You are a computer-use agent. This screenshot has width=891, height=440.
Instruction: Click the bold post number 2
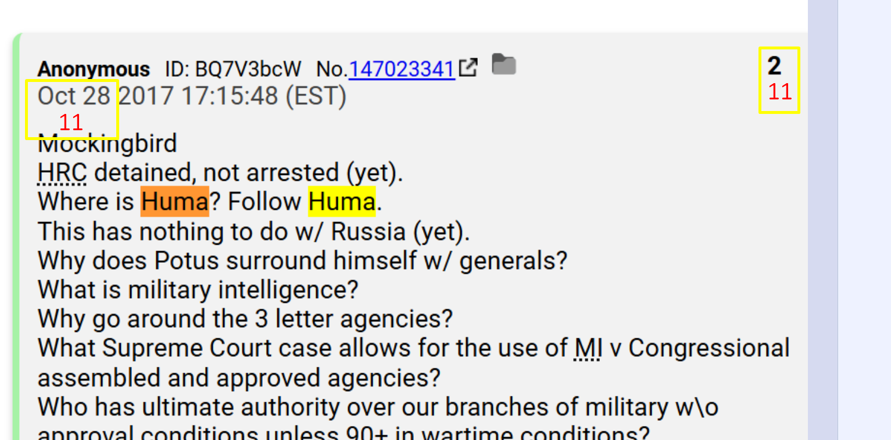coord(774,66)
